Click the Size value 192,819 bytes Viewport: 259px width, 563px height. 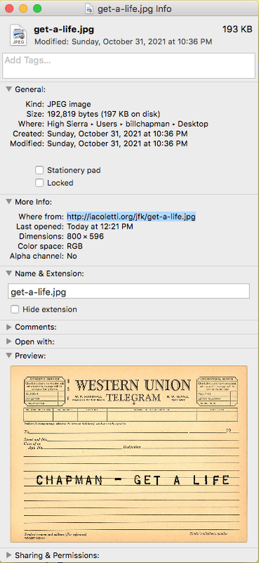coord(103,114)
